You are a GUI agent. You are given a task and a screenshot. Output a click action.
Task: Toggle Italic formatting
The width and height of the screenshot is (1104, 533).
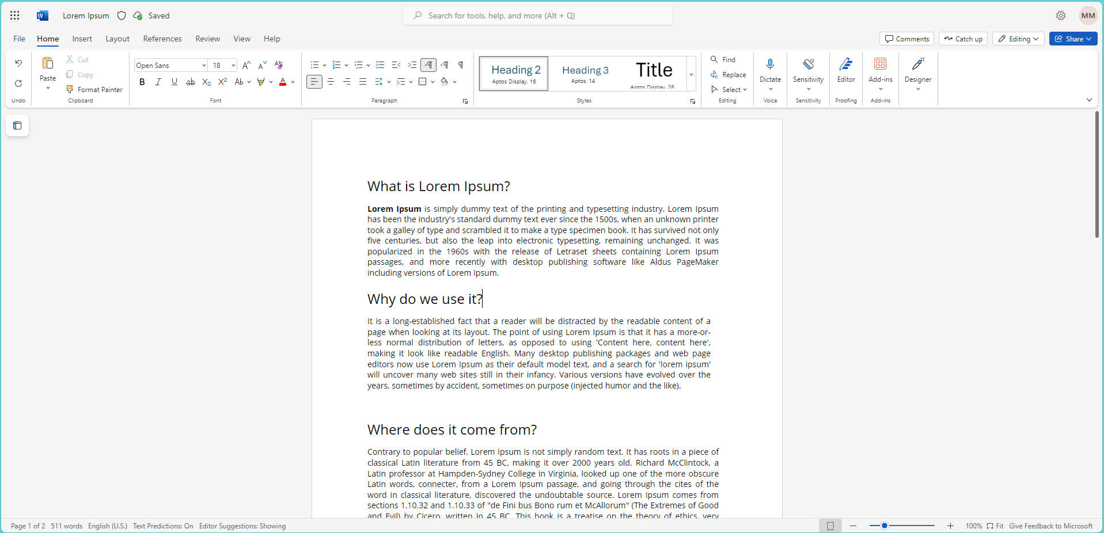tap(158, 82)
